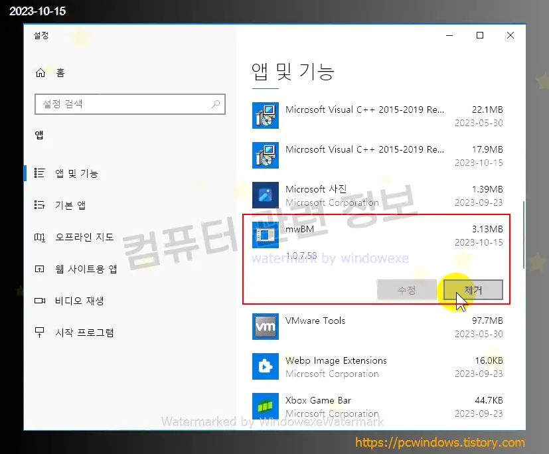Select the VMware Tools entry
The height and width of the screenshot is (454, 549).
tap(378, 327)
